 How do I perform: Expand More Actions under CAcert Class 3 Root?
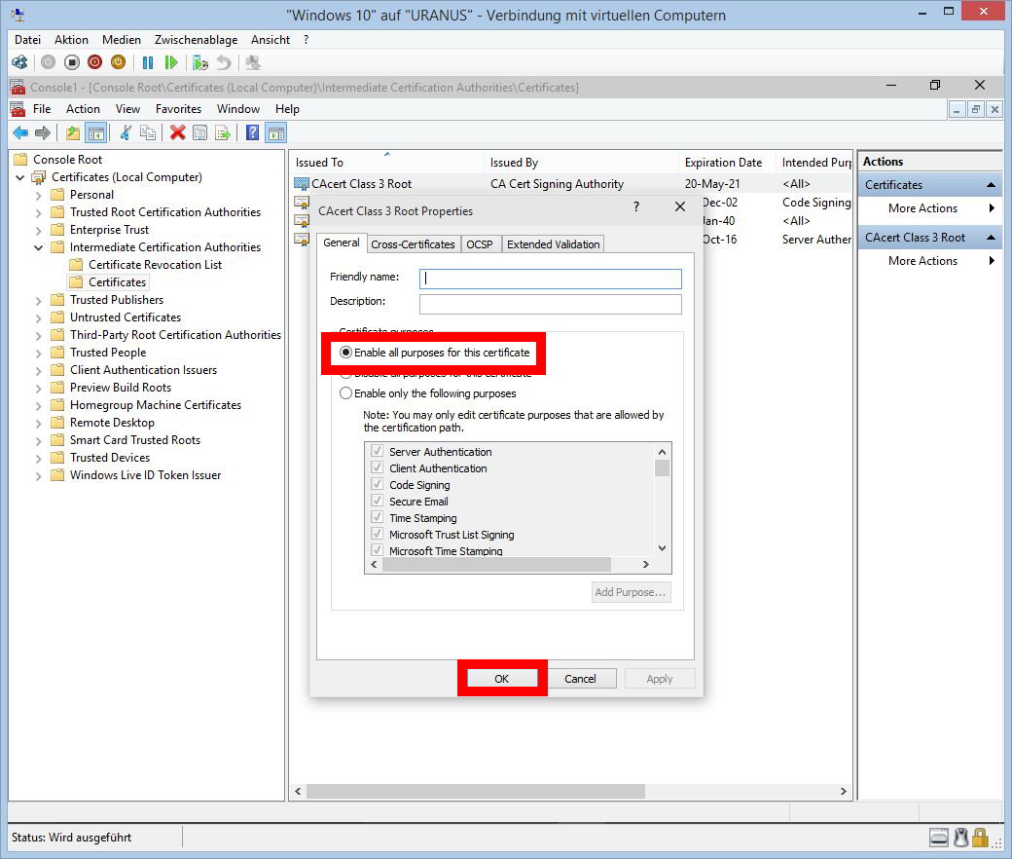point(922,261)
